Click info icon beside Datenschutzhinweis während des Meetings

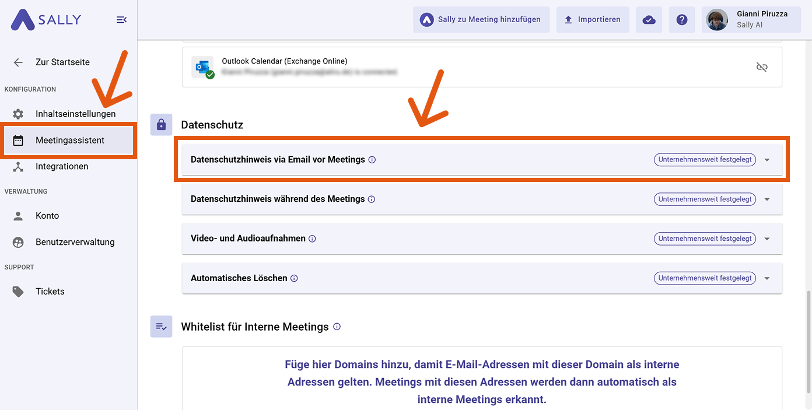(372, 199)
